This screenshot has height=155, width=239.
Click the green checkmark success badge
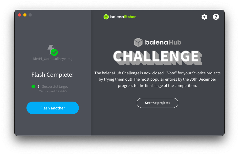pyautogui.click(x=54, y=52)
